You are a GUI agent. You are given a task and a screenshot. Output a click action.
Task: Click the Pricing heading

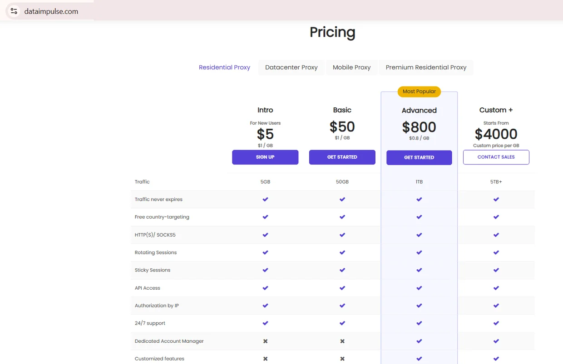pos(332,32)
